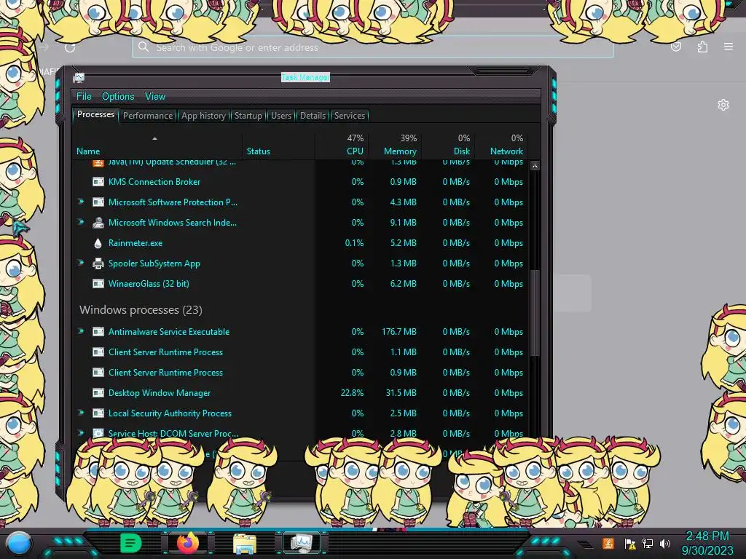The height and width of the screenshot is (559, 746).
Task: Expand Microsoft Software Protection Platform row
Action: (x=82, y=202)
